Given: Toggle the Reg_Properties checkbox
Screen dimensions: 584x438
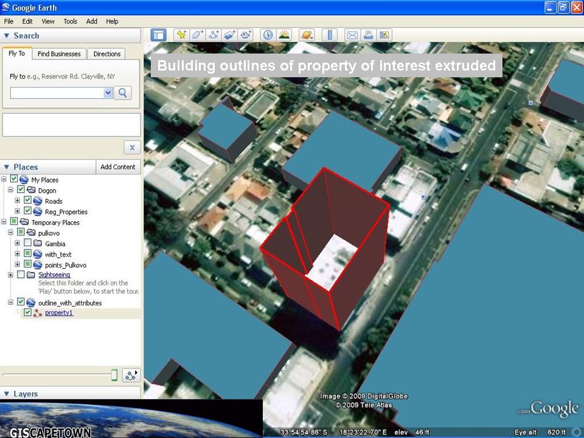Looking at the screenshot, I should coord(27,211).
